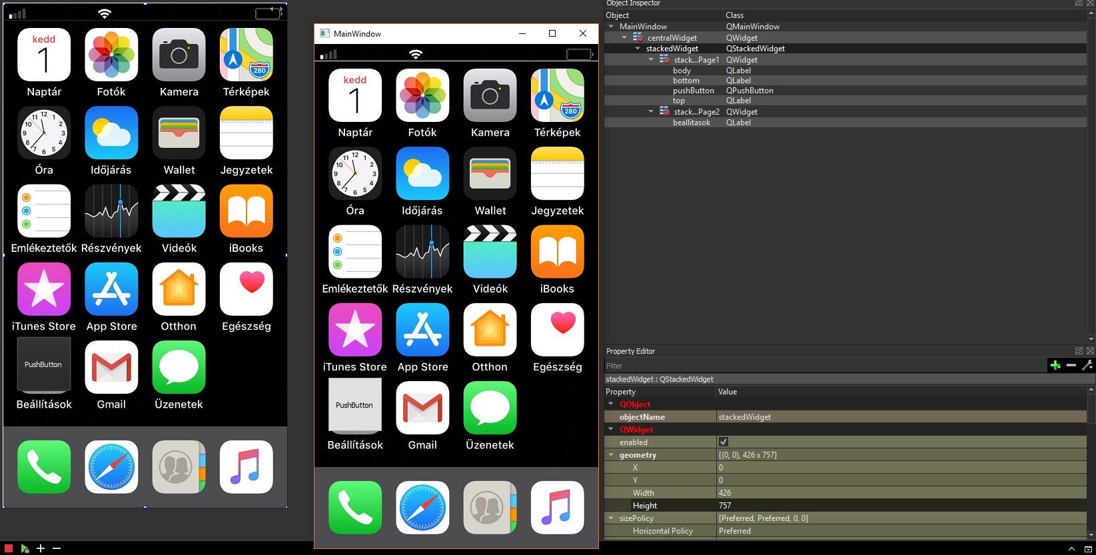
Task: Click the Óra clock icon in MainWindow
Action: click(355, 173)
